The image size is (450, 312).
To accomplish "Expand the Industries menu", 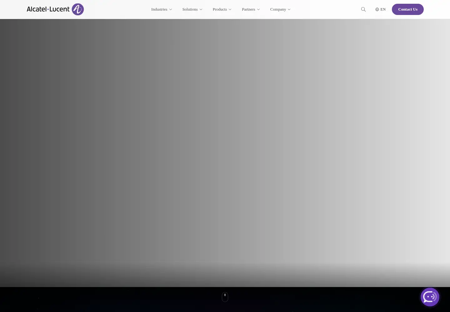I will click(162, 9).
